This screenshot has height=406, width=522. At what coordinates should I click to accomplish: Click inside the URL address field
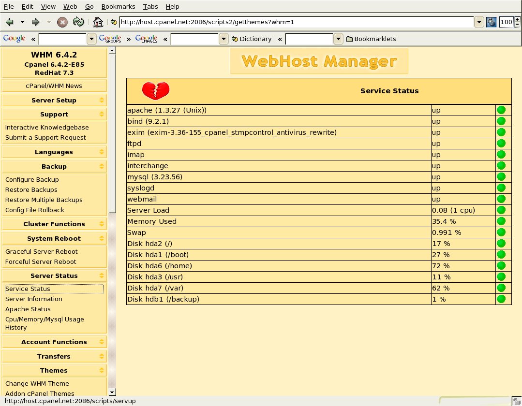(x=295, y=22)
